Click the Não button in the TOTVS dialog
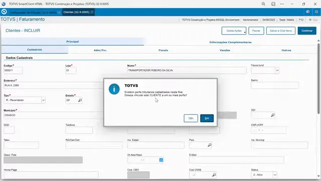321x181 pixels. 191,118
